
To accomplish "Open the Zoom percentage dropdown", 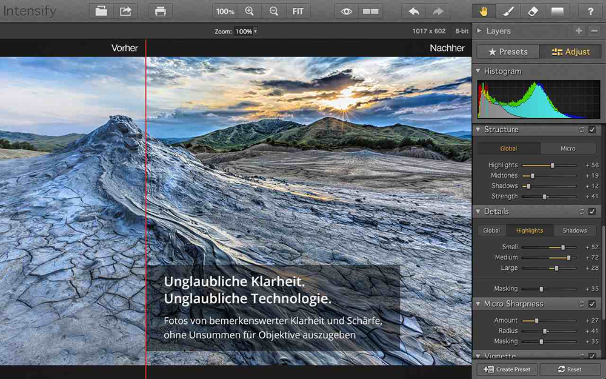I will 246,32.
